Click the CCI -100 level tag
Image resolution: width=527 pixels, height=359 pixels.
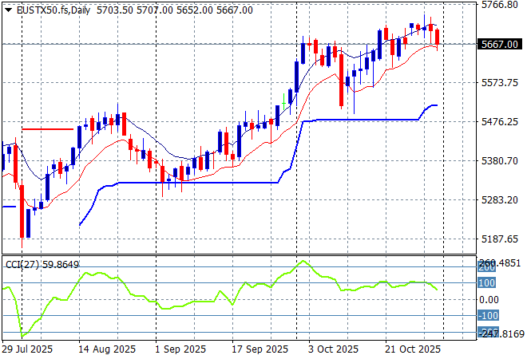(488, 316)
